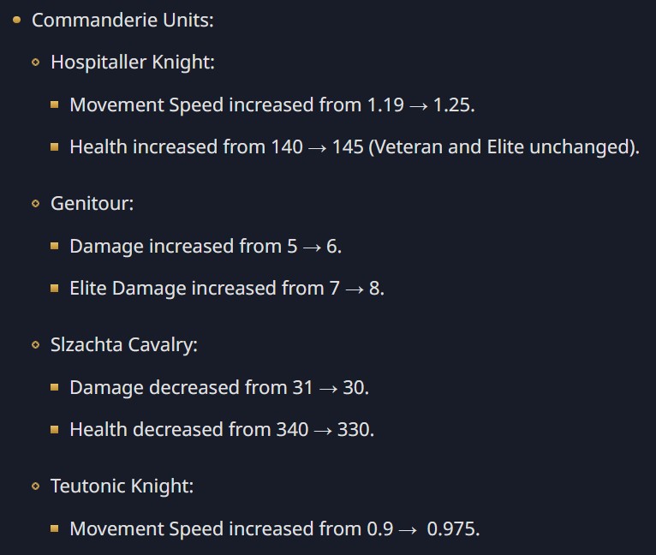Select the Health decreased 340 to 330 line
Image resolution: width=656 pixels, height=555 pixels.
(x=222, y=429)
